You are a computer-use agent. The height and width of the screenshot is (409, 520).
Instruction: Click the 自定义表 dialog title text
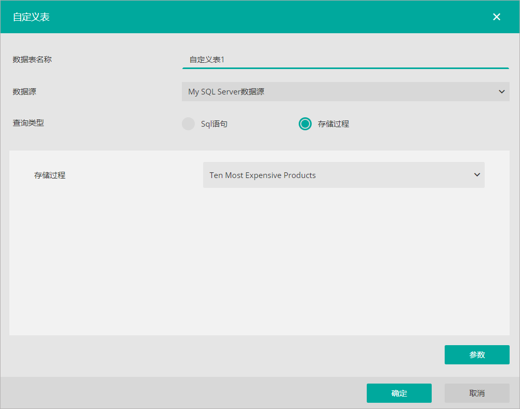[x=31, y=17]
